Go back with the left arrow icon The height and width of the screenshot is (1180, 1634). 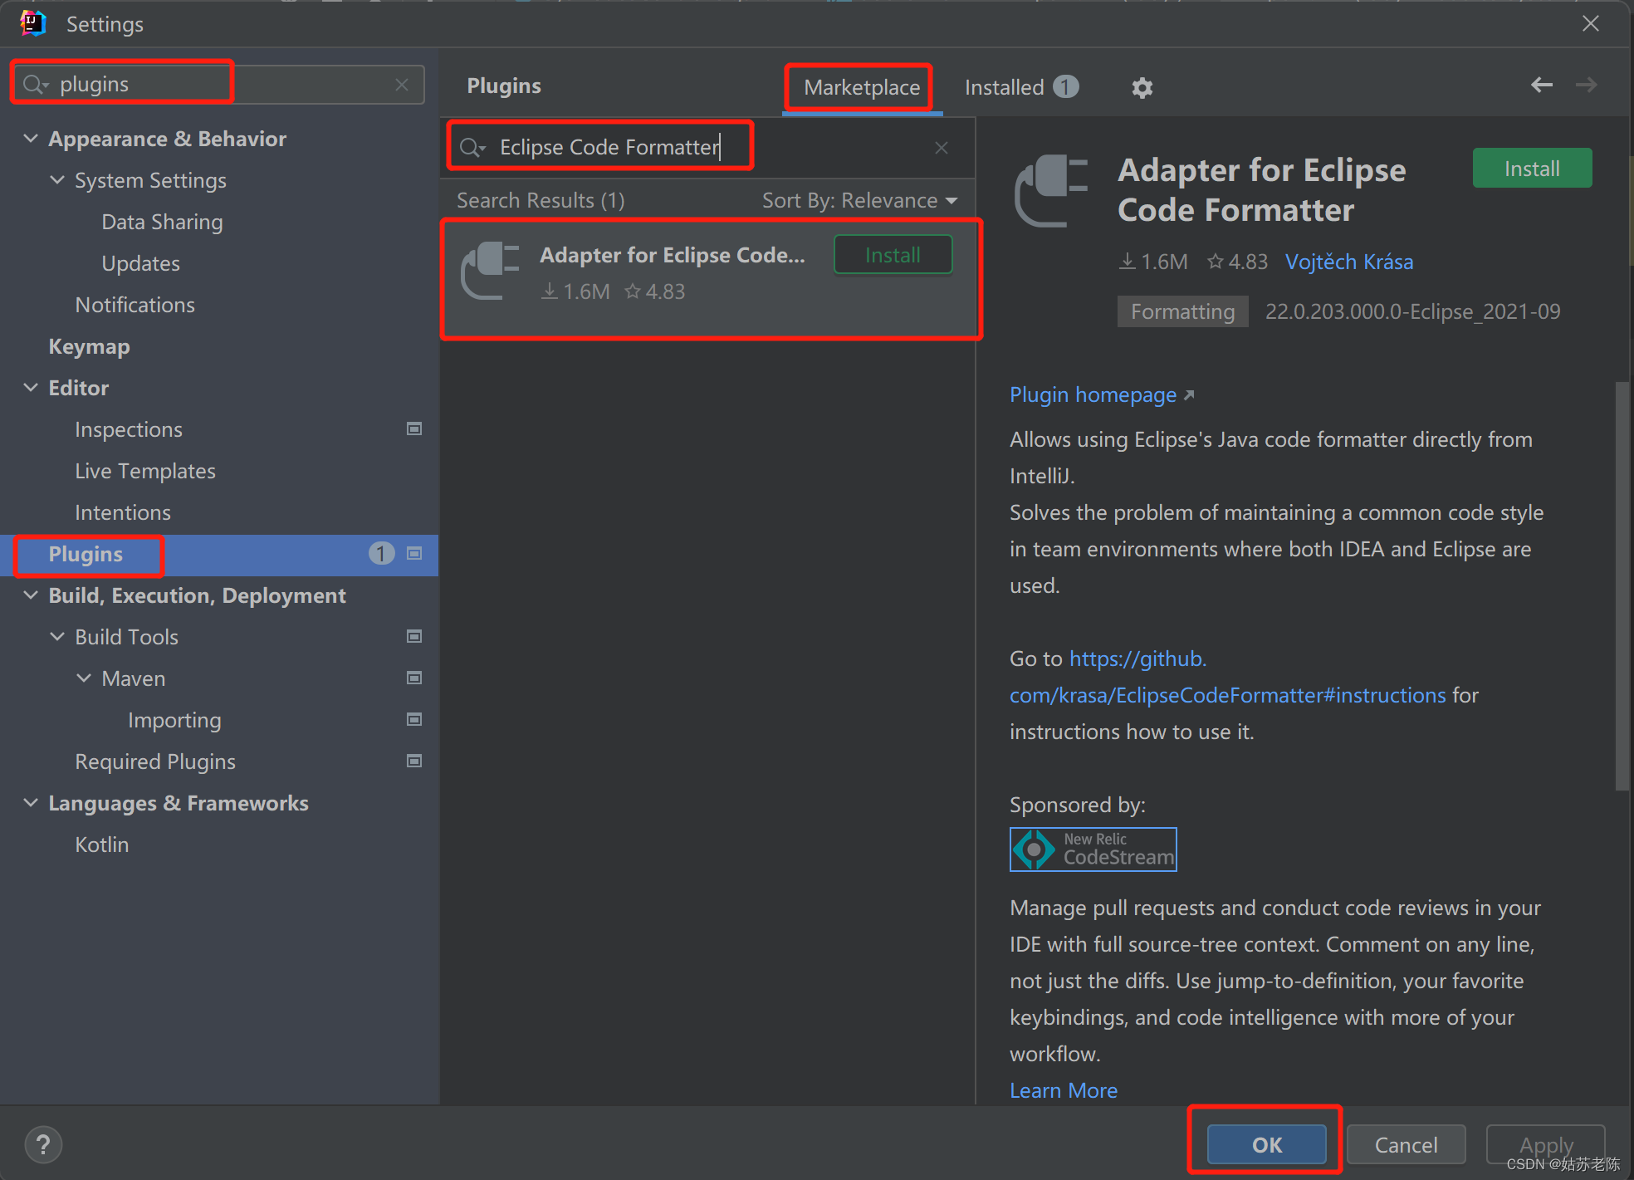tap(1542, 85)
